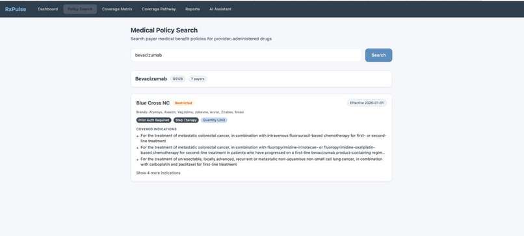This screenshot has height=236, width=524.
Task: Select the highlighted Policy Search tab
Action: [x=80, y=9]
